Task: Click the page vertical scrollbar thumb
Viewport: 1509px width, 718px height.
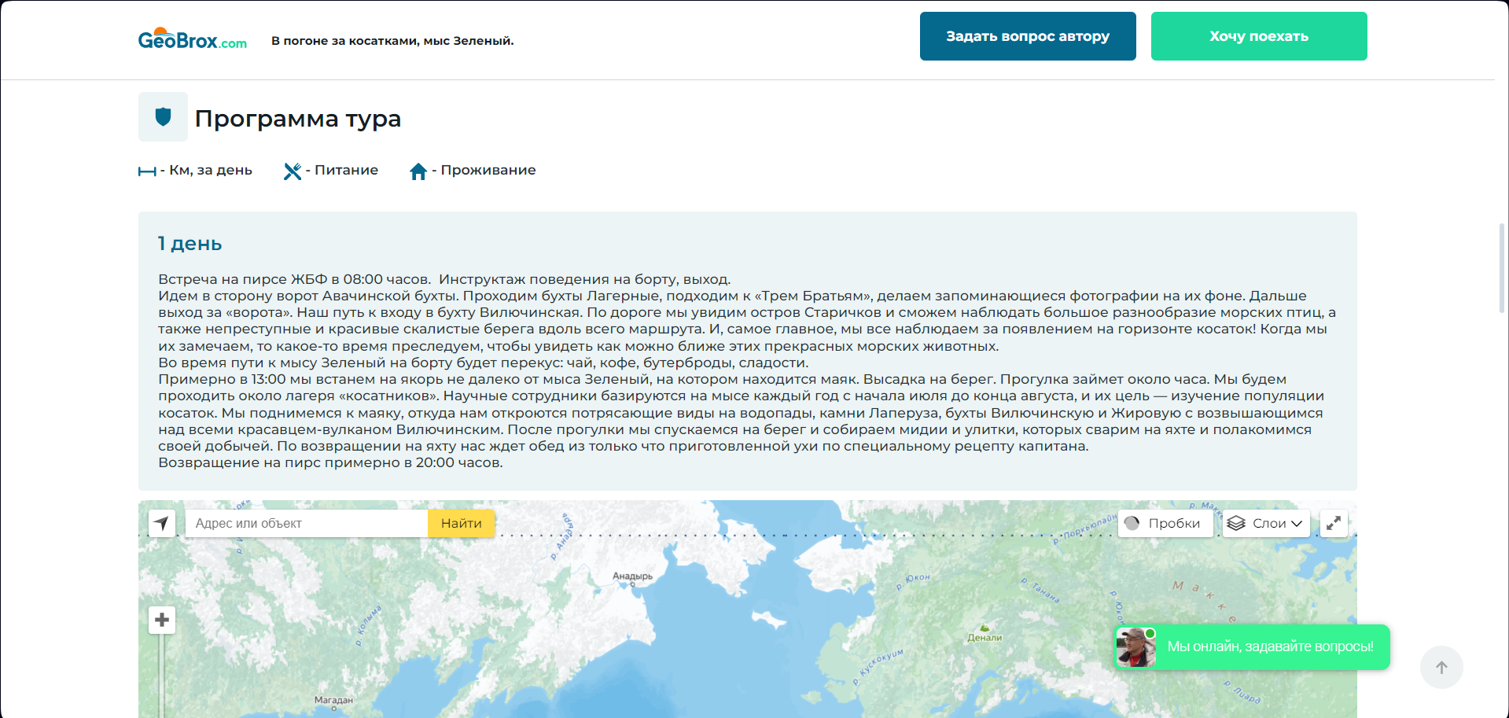Action: [1502, 268]
